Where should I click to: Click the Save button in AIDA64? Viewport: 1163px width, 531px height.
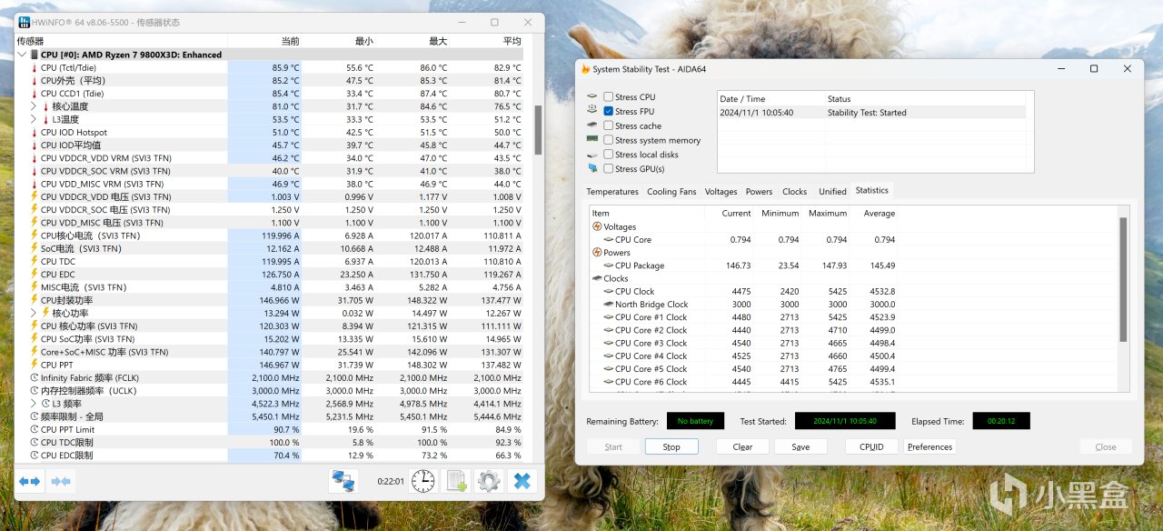800,446
